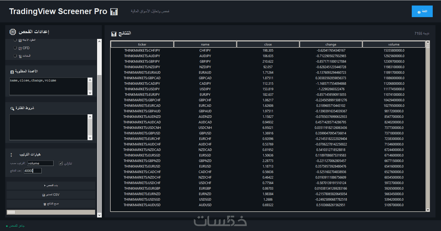The image size is (441, 231).
Task: Click the EURJPY name cell
Action: click(x=205, y=95)
